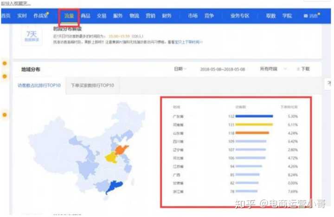Switch to the 下单买家数排行TOP10 tab
This screenshot has width=334, height=217.
tap(95, 85)
